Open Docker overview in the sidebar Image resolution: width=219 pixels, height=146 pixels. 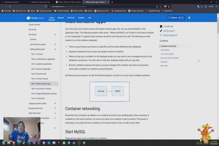click(x=34, y=24)
